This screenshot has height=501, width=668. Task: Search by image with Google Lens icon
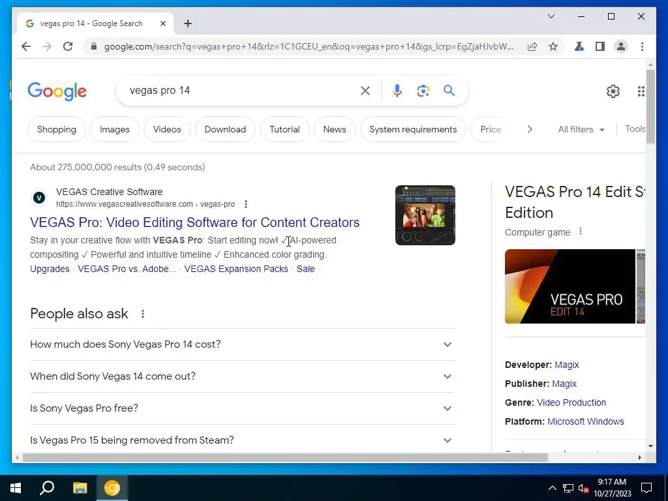tap(423, 90)
